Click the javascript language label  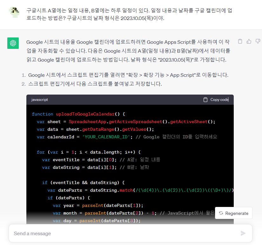[40, 100]
